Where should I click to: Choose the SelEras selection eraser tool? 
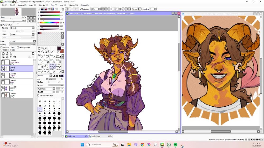(58, 61)
